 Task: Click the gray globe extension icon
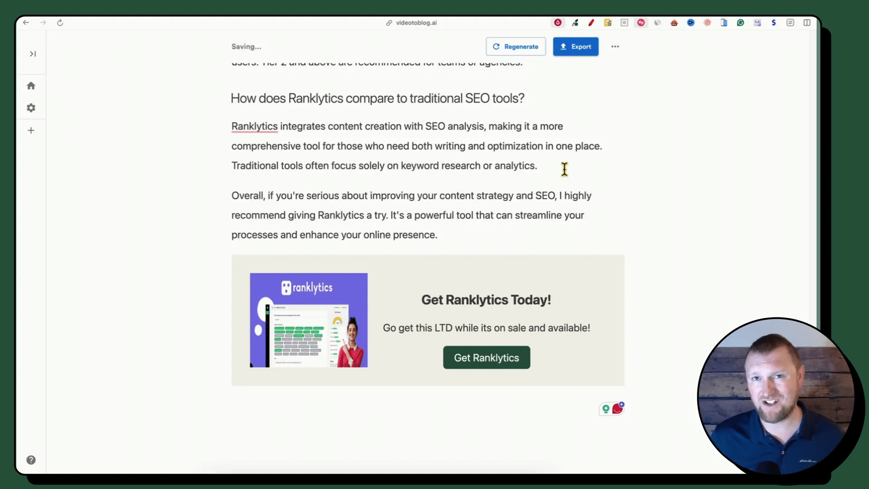coord(658,23)
